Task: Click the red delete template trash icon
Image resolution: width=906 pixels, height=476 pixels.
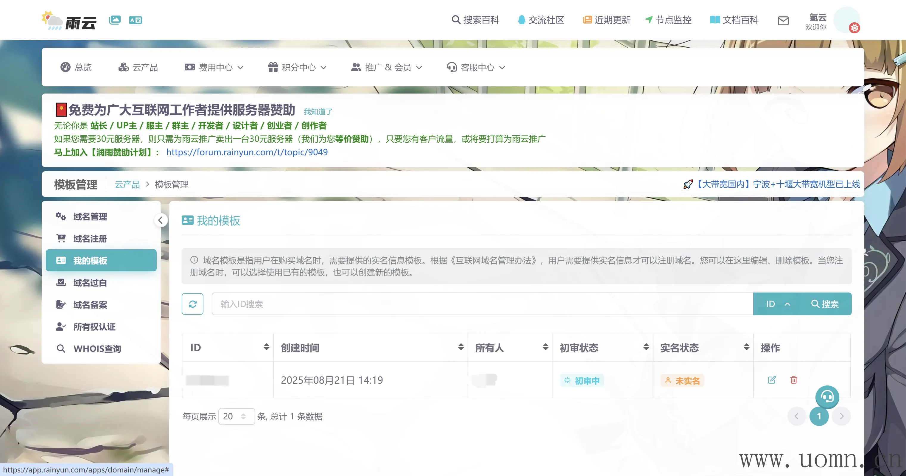Action: point(793,380)
